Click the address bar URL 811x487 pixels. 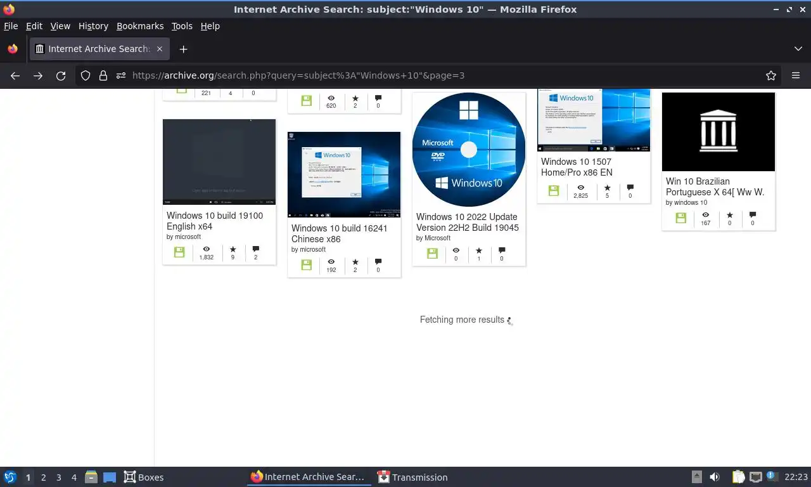click(298, 75)
